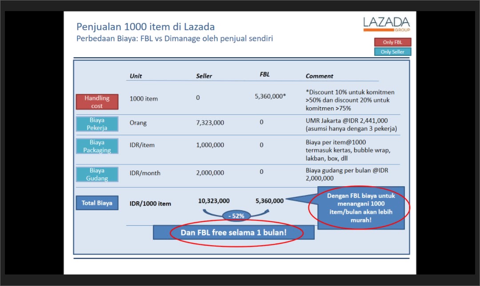Select the Handling cost red label

point(97,102)
